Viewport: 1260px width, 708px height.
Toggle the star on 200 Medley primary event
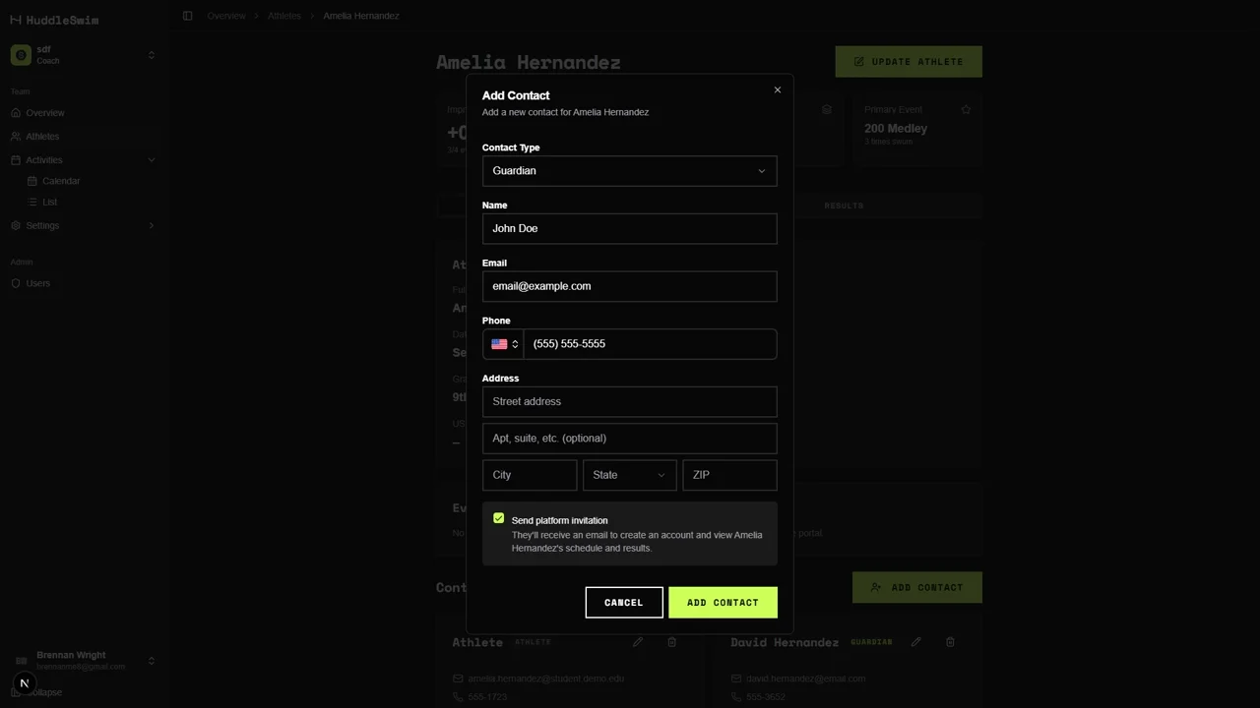tap(966, 109)
